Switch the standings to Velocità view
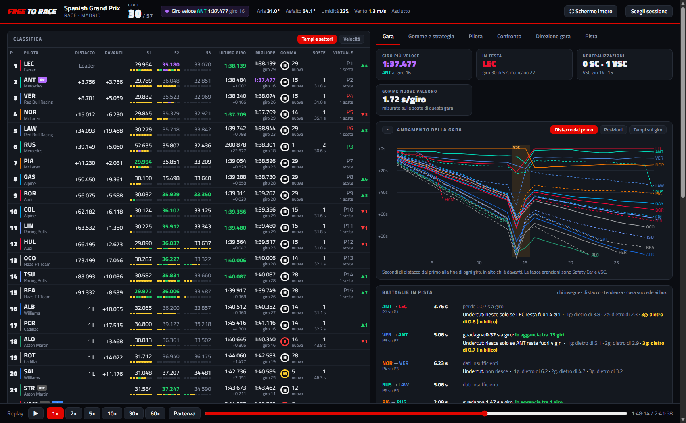686x423 pixels. point(351,39)
